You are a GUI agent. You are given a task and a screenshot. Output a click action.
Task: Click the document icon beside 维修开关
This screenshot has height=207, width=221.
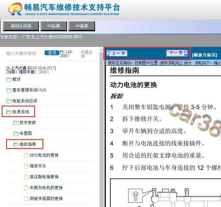tap(26, 166)
